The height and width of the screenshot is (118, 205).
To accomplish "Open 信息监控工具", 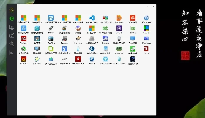I will [51, 50].
